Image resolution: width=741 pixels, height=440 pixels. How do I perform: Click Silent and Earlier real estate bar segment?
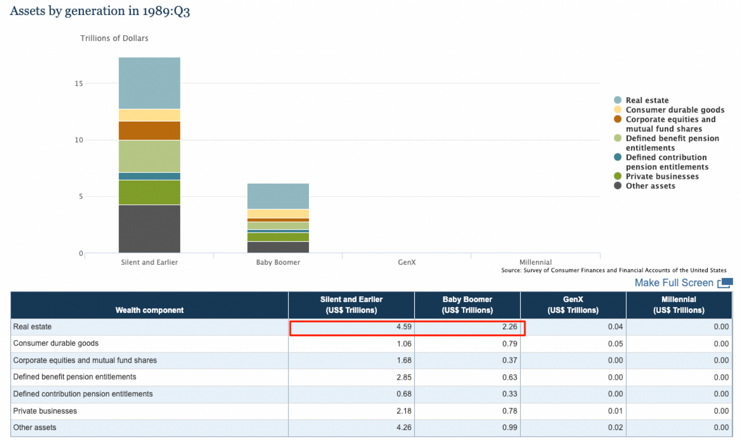[149, 83]
